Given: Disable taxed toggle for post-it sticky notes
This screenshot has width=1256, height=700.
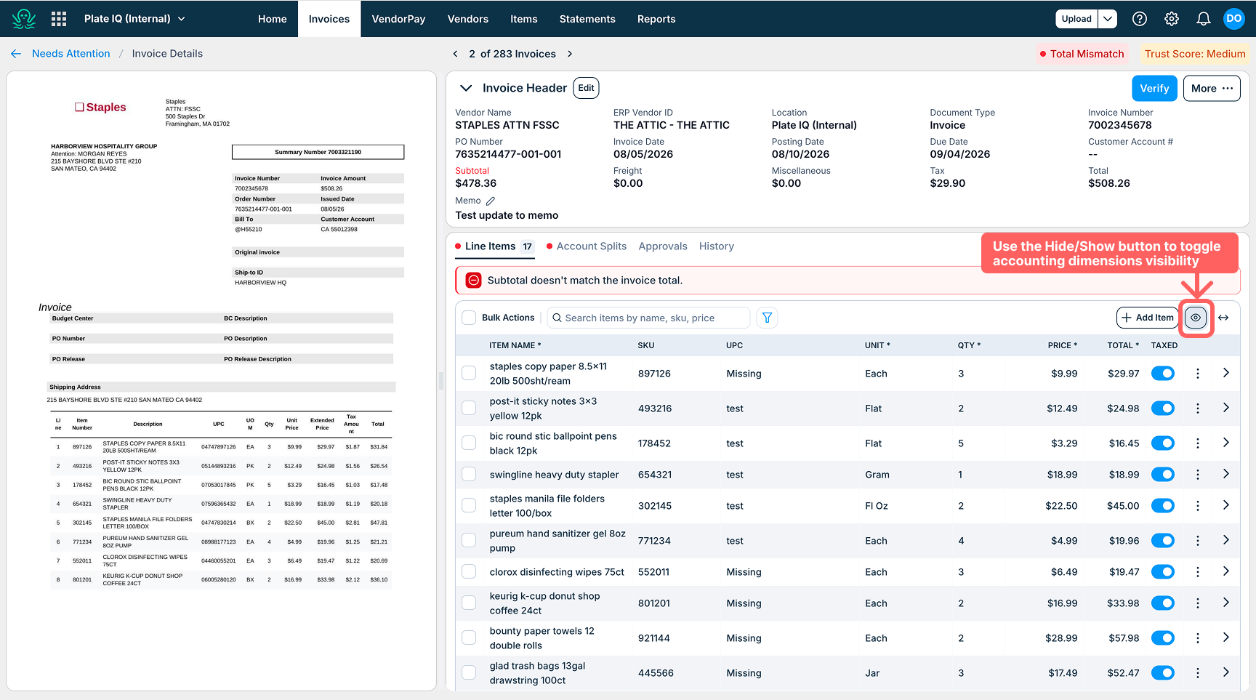Looking at the screenshot, I should [x=1163, y=409].
